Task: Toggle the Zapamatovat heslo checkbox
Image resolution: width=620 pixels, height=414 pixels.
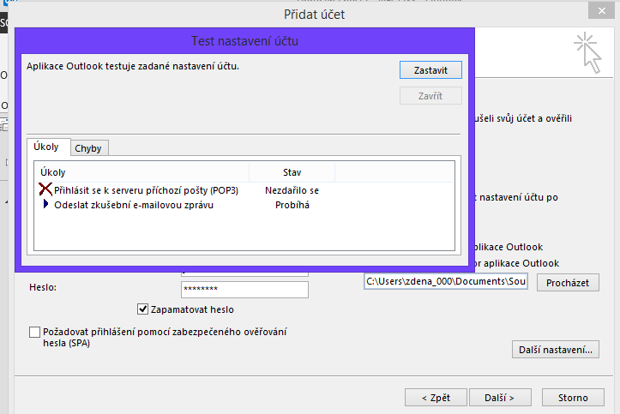Action: [x=143, y=309]
